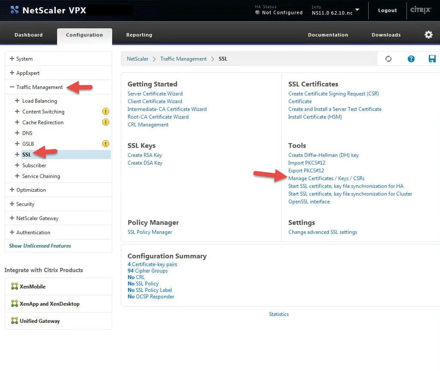Click Create Certificate Signing Request (CSR)
This screenshot has width=440, height=371.
333,94
